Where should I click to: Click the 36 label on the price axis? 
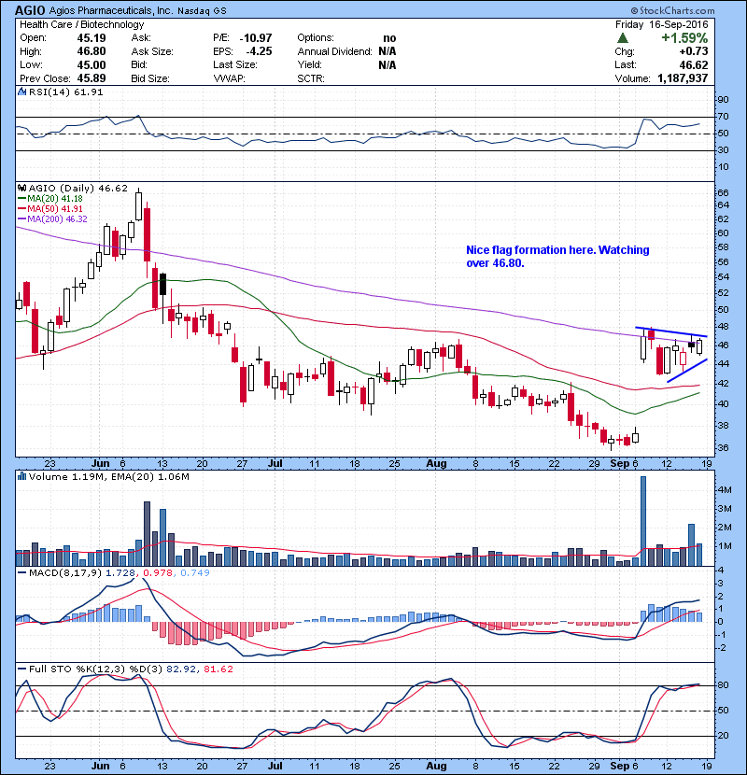(723, 448)
